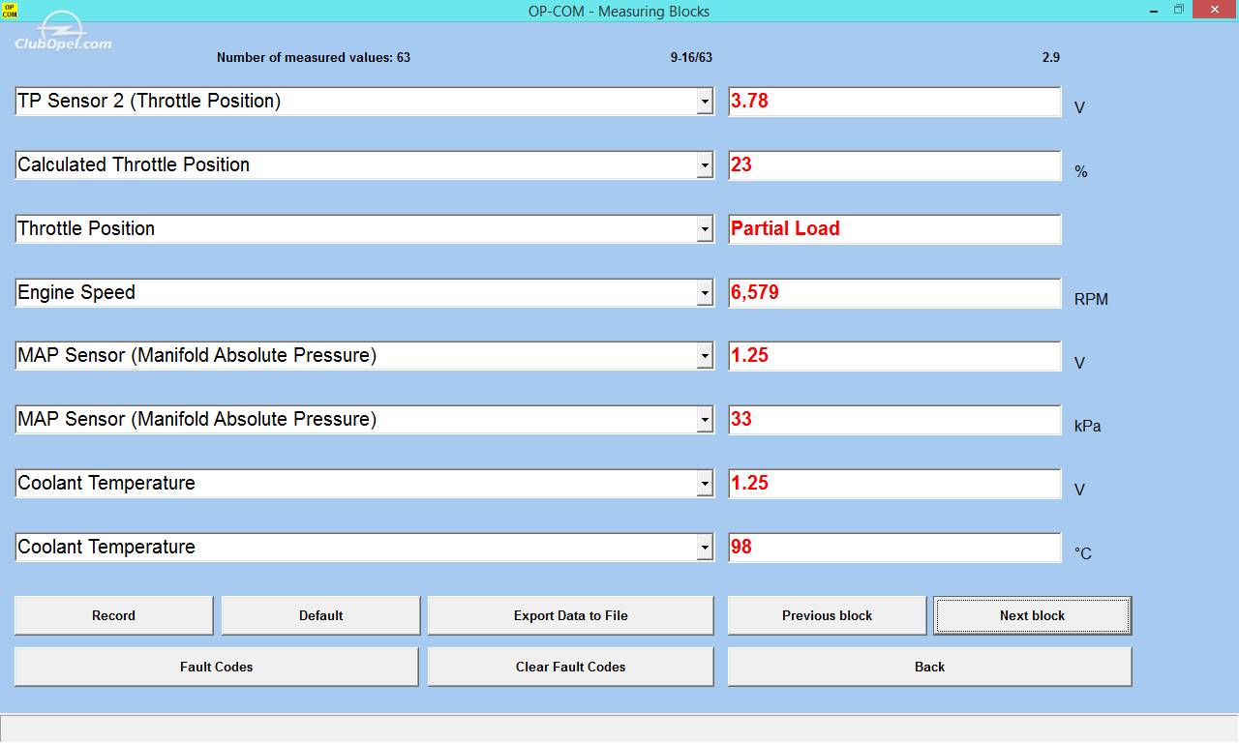Click Clear Fault Codes button

(571, 667)
